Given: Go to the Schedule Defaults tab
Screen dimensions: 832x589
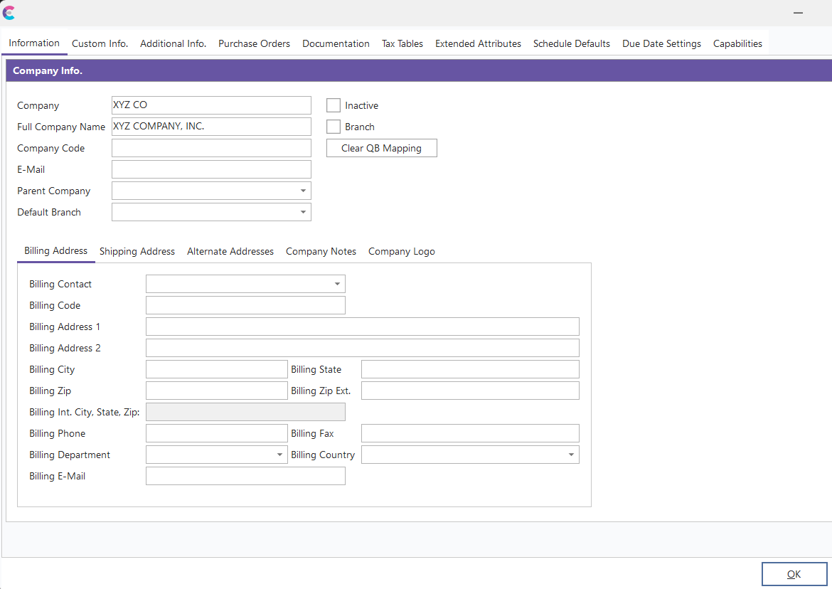Looking at the screenshot, I should [571, 43].
